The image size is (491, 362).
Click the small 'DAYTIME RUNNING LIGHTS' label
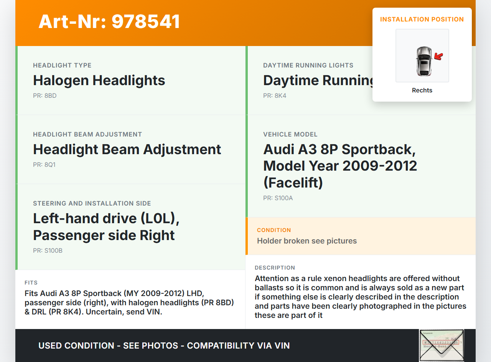pyautogui.click(x=308, y=65)
